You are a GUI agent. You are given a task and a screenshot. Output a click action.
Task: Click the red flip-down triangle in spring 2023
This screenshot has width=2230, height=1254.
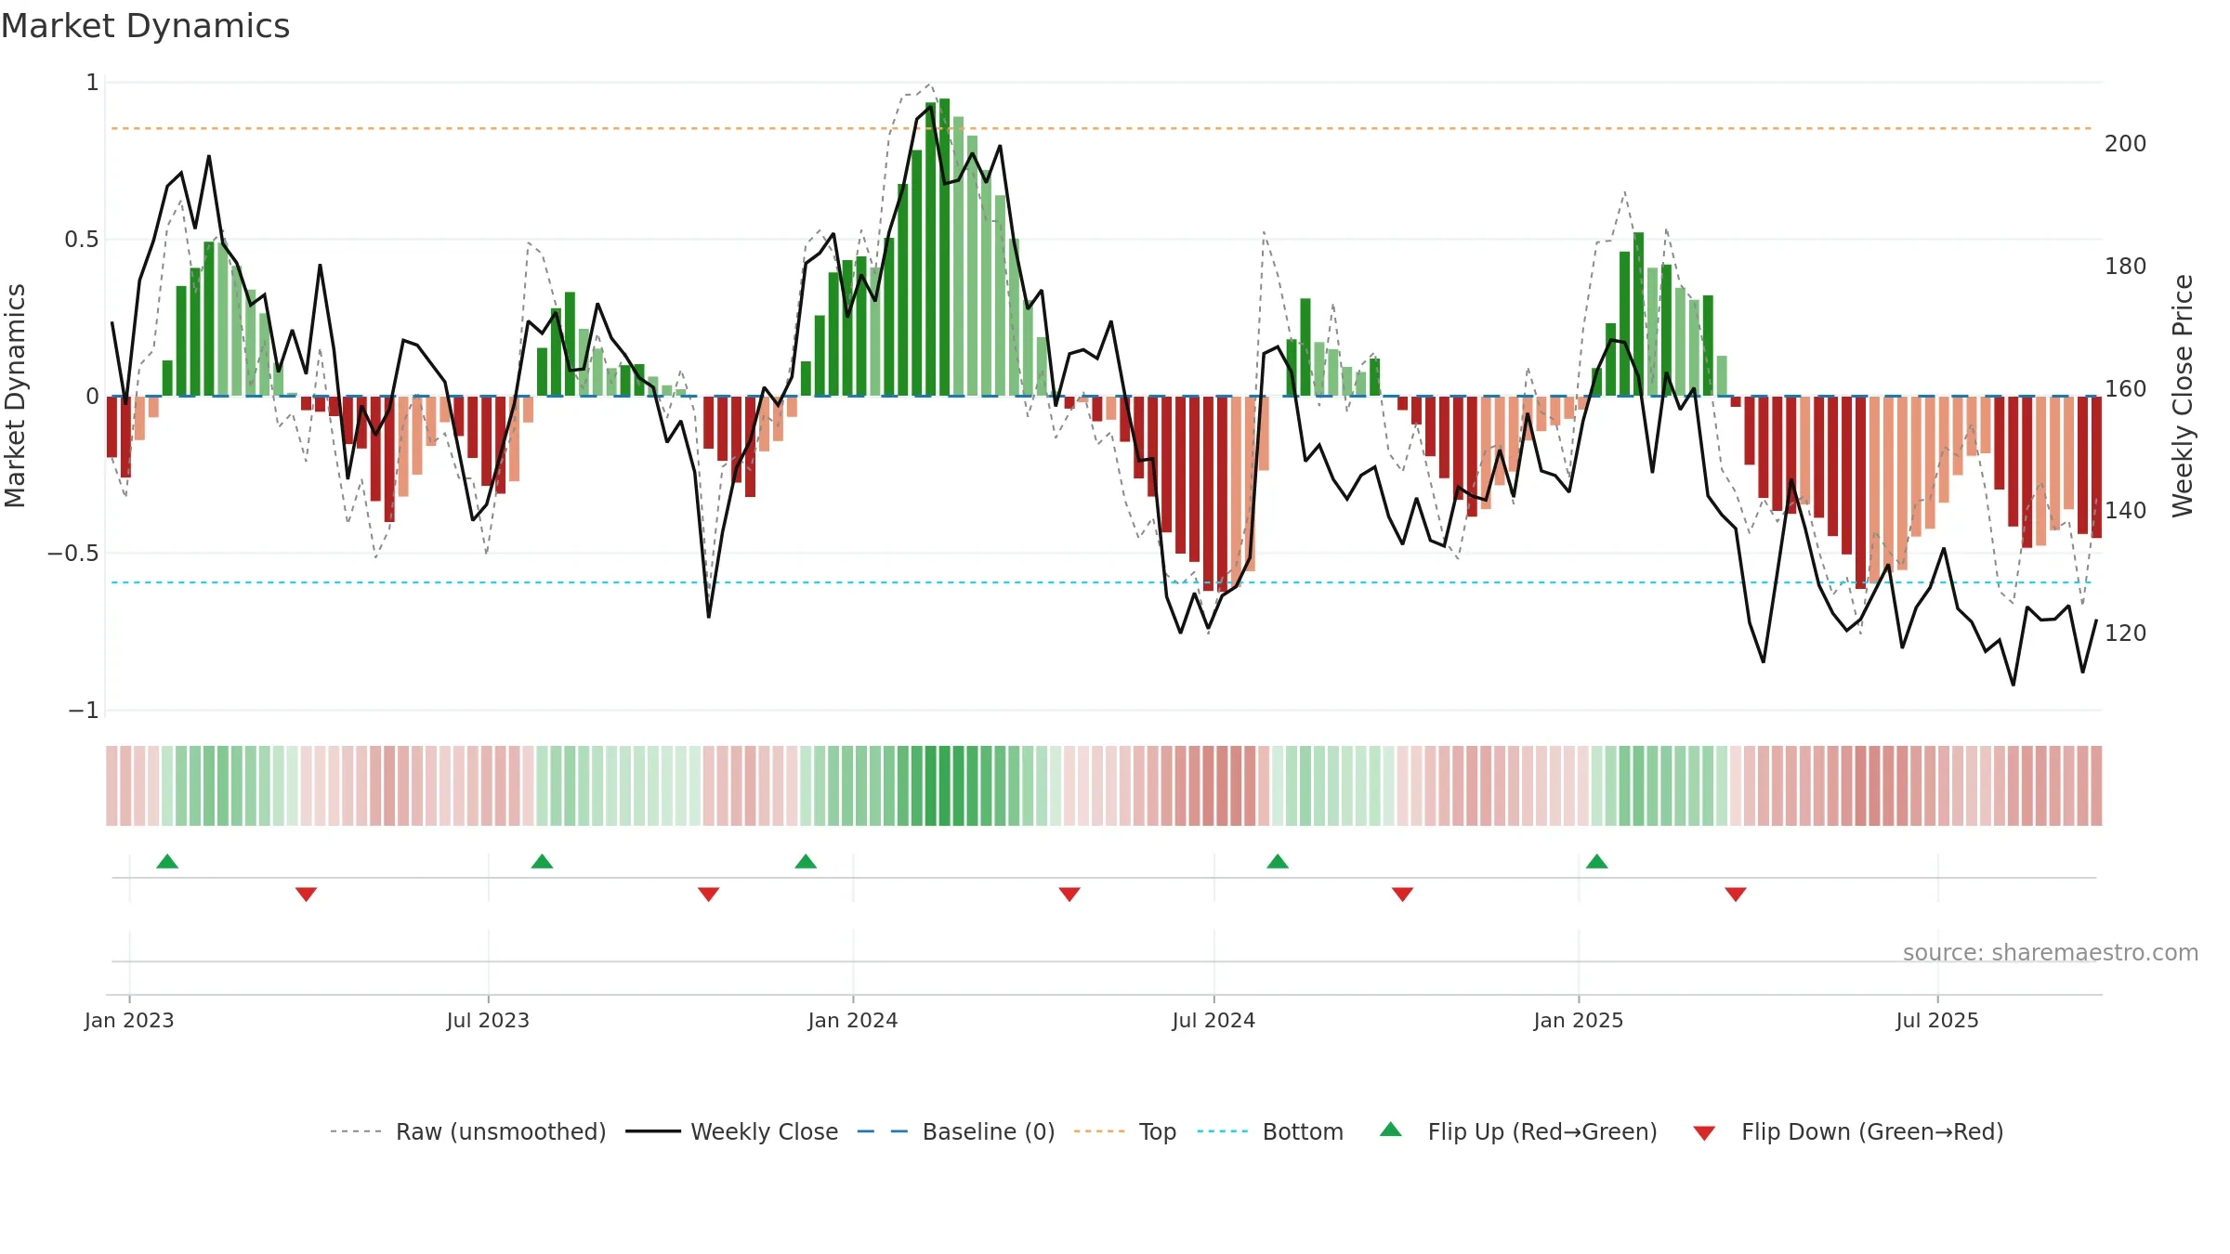(x=307, y=894)
